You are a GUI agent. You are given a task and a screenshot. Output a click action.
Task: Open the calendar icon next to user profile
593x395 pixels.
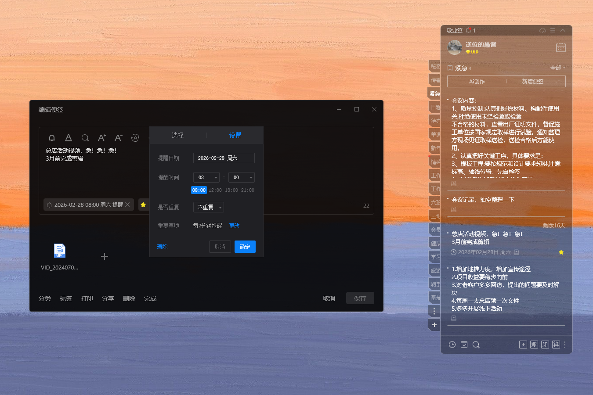pos(560,47)
